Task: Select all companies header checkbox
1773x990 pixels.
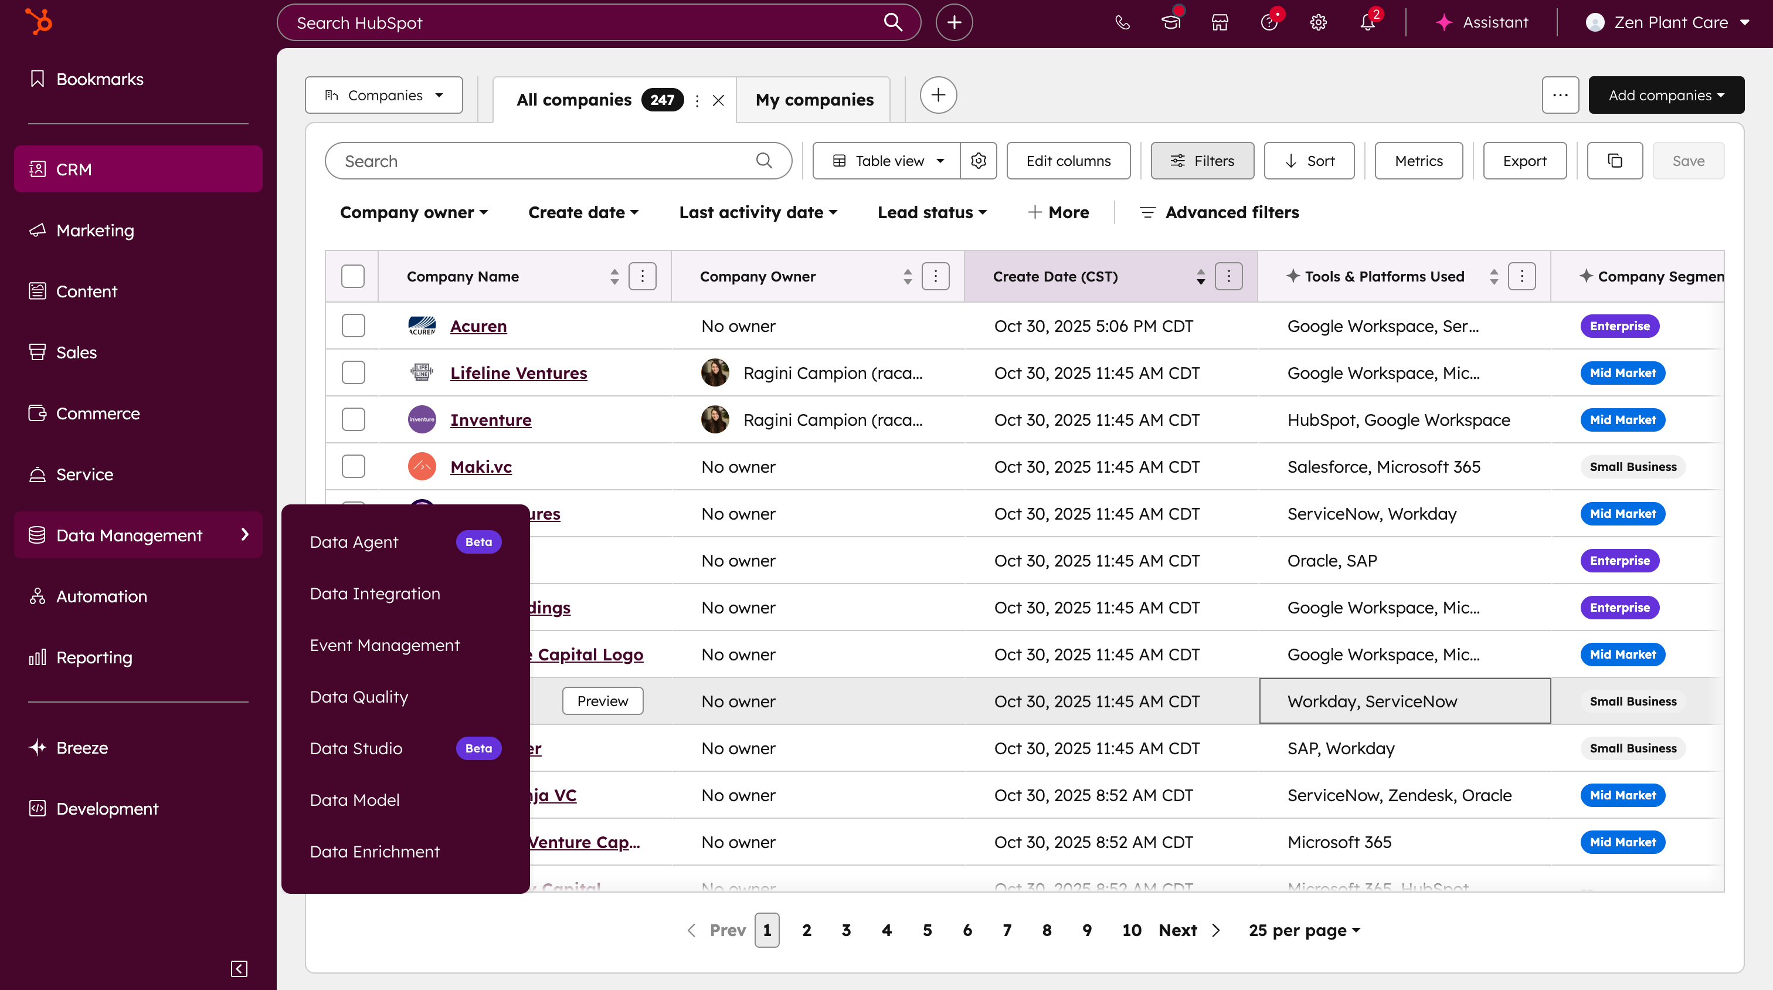Action: pyautogui.click(x=352, y=276)
